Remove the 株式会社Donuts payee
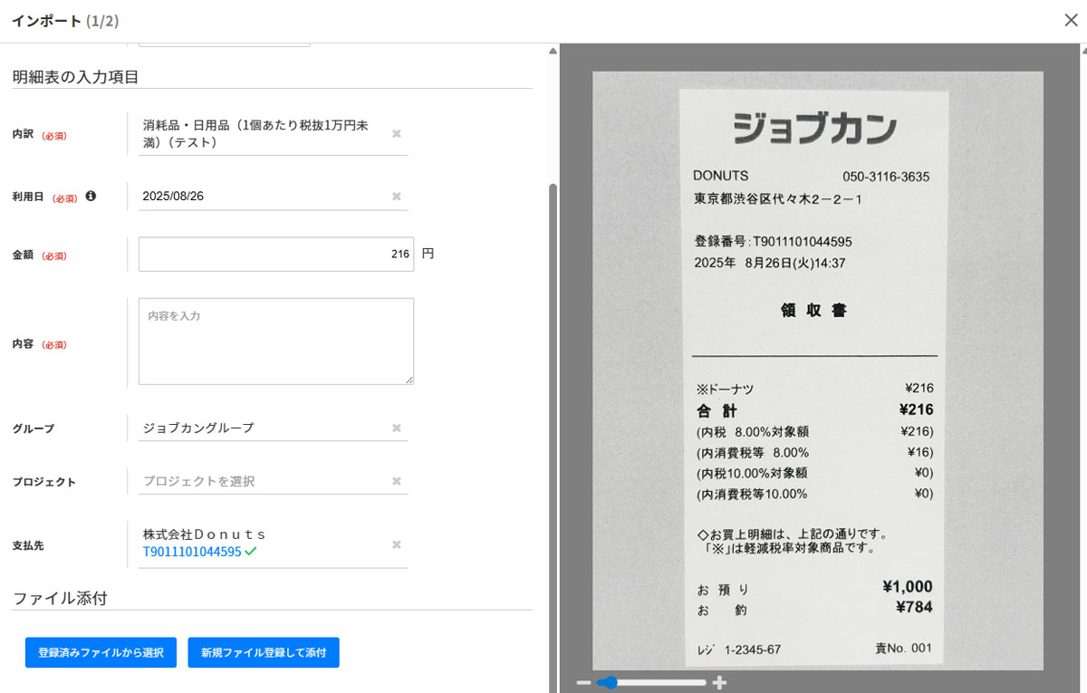Viewport: 1087px width, 693px height. (396, 544)
